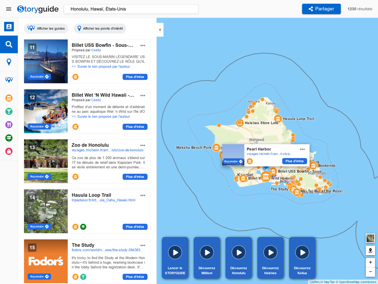Open options menu for Hauula Loop Trail
Screen dimensions: 378x284
[x=143, y=195]
